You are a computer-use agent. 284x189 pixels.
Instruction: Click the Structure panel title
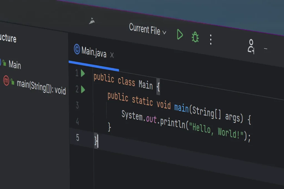pyautogui.click(x=8, y=38)
